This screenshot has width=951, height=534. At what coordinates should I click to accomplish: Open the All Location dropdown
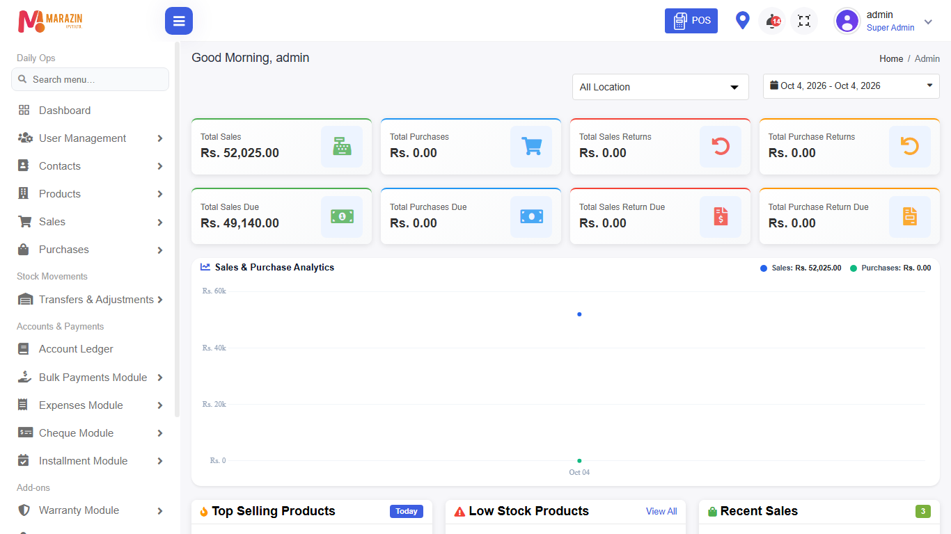[661, 87]
